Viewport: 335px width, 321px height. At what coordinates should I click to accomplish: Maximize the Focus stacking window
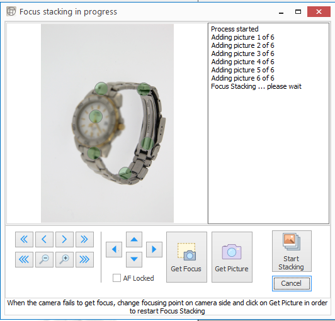298,12
